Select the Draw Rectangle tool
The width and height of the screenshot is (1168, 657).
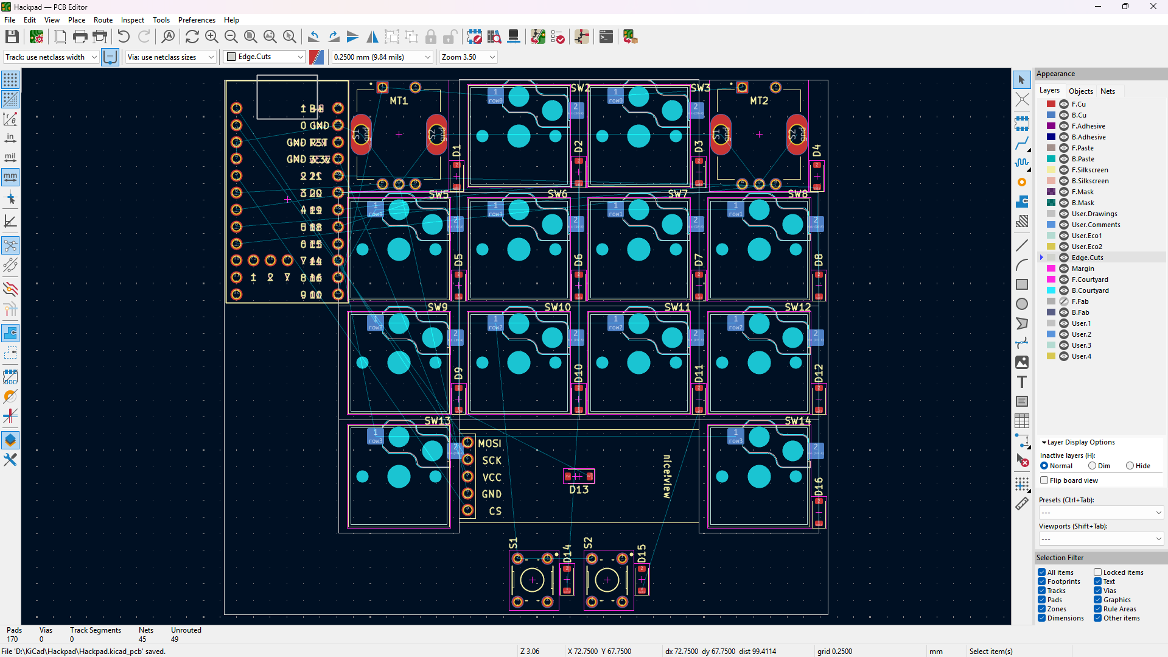coord(1022,284)
